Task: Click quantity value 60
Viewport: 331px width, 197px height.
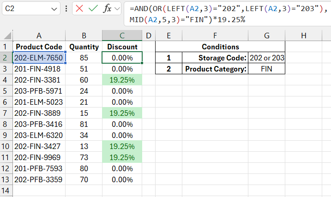Action: coord(84,80)
